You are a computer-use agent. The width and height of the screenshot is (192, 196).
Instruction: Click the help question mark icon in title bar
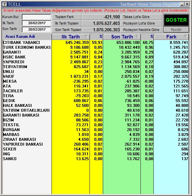[5, 5]
